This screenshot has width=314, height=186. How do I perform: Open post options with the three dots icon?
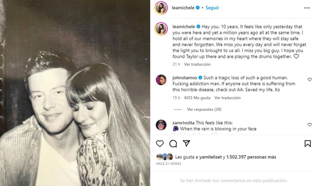[x=307, y=8]
